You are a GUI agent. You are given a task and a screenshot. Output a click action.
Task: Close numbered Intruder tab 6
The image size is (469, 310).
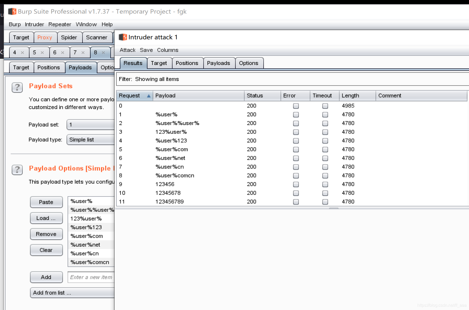(63, 52)
